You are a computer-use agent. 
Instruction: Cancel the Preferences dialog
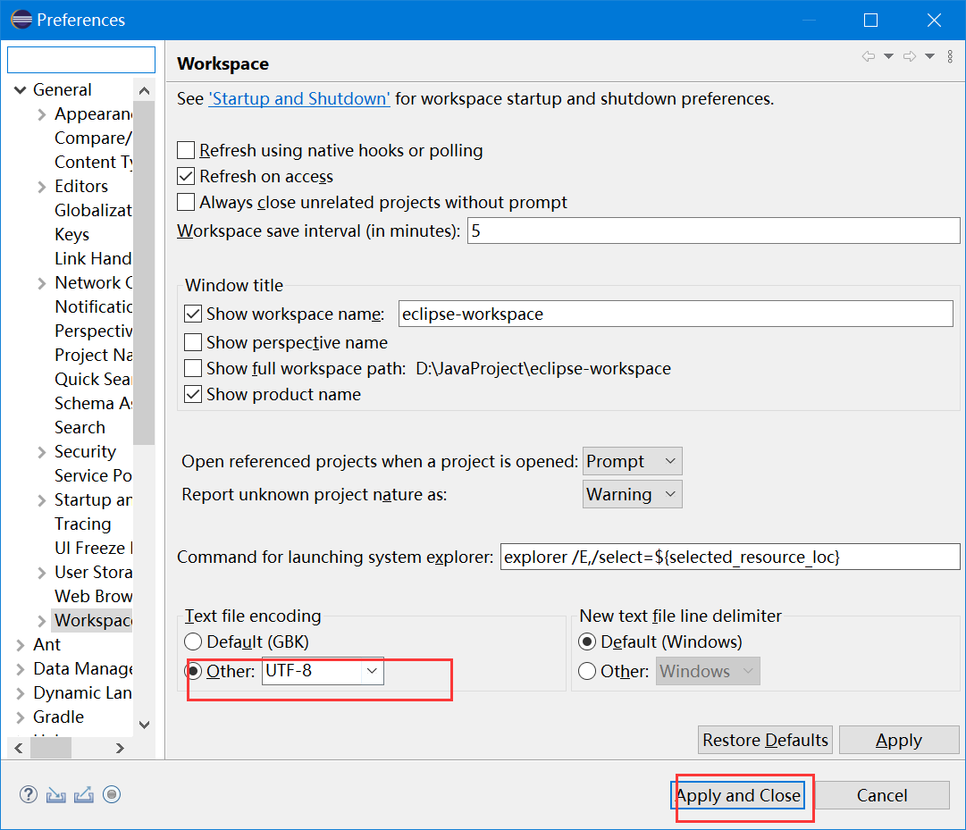tap(882, 795)
